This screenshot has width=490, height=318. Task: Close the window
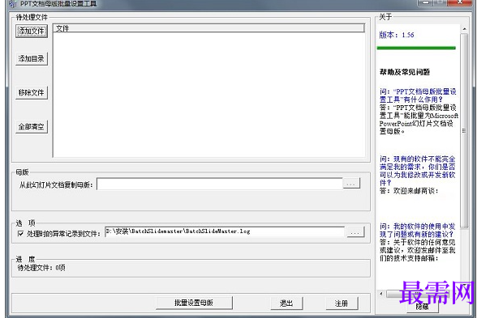(460, 2)
